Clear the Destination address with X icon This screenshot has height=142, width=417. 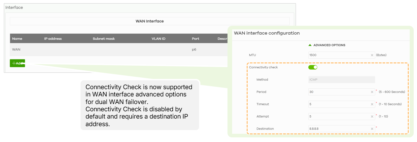(x=372, y=129)
